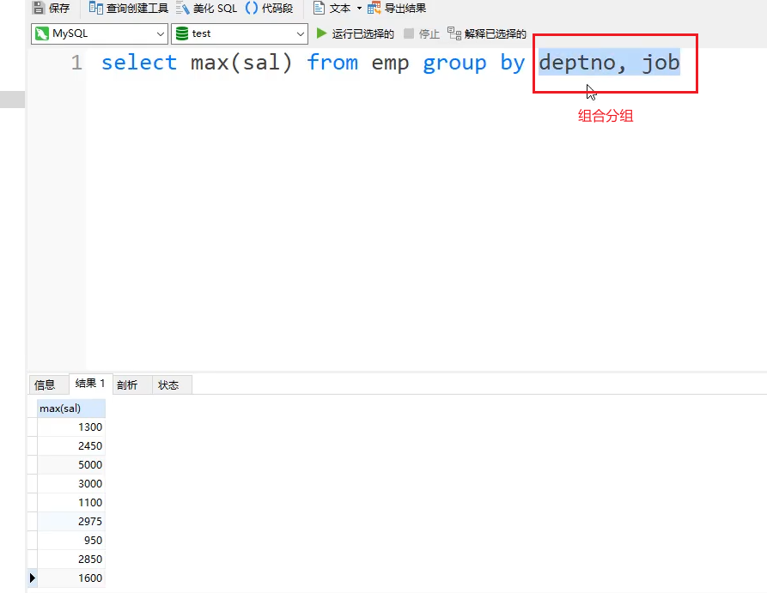Select the result cell 1600

point(71,578)
